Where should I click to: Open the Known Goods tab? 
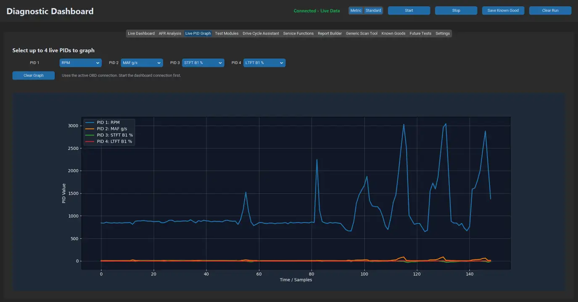[393, 33]
